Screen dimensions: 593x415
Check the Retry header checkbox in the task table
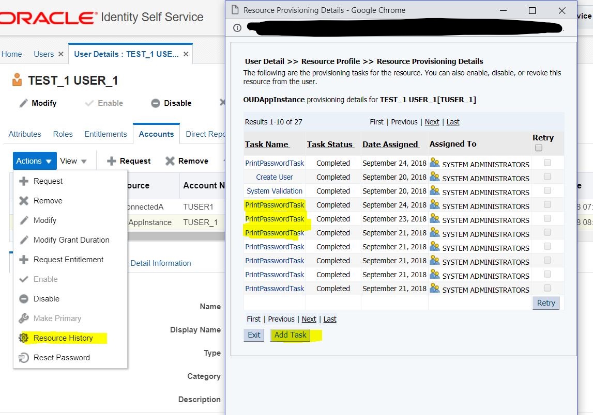pyautogui.click(x=538, y=147)
